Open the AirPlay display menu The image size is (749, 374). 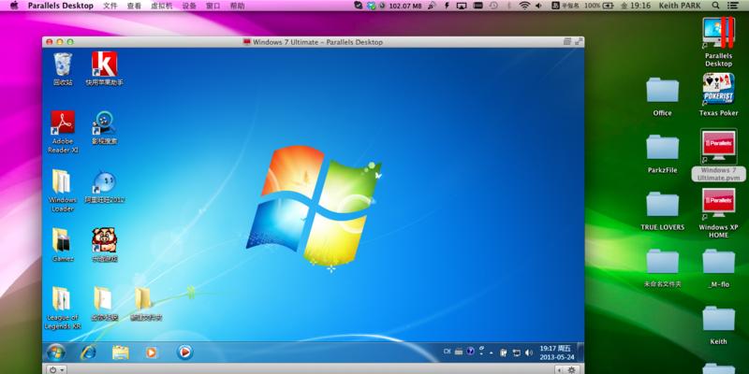[462, 6]
